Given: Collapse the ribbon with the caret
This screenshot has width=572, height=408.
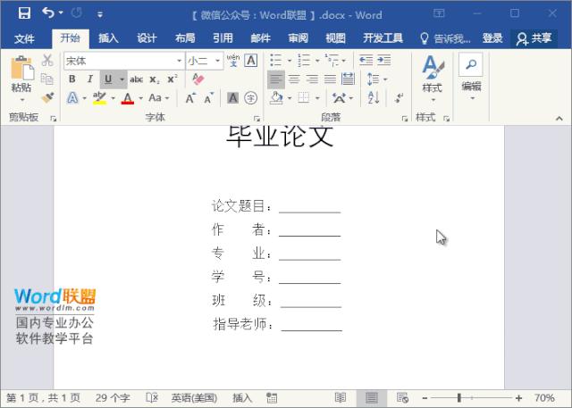Looking at the screenshot, I should pyautogui.click(x=559, y=119).
